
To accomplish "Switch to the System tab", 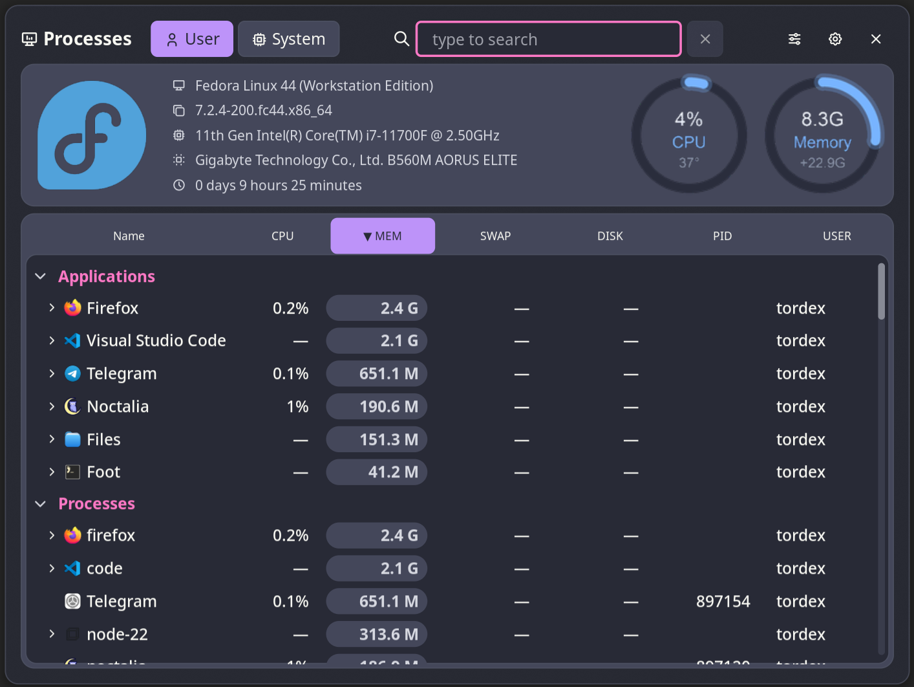I will tap(288, 39).
